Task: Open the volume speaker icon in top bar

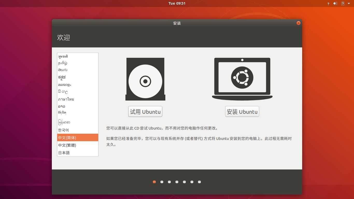Action: click(335, 3)
